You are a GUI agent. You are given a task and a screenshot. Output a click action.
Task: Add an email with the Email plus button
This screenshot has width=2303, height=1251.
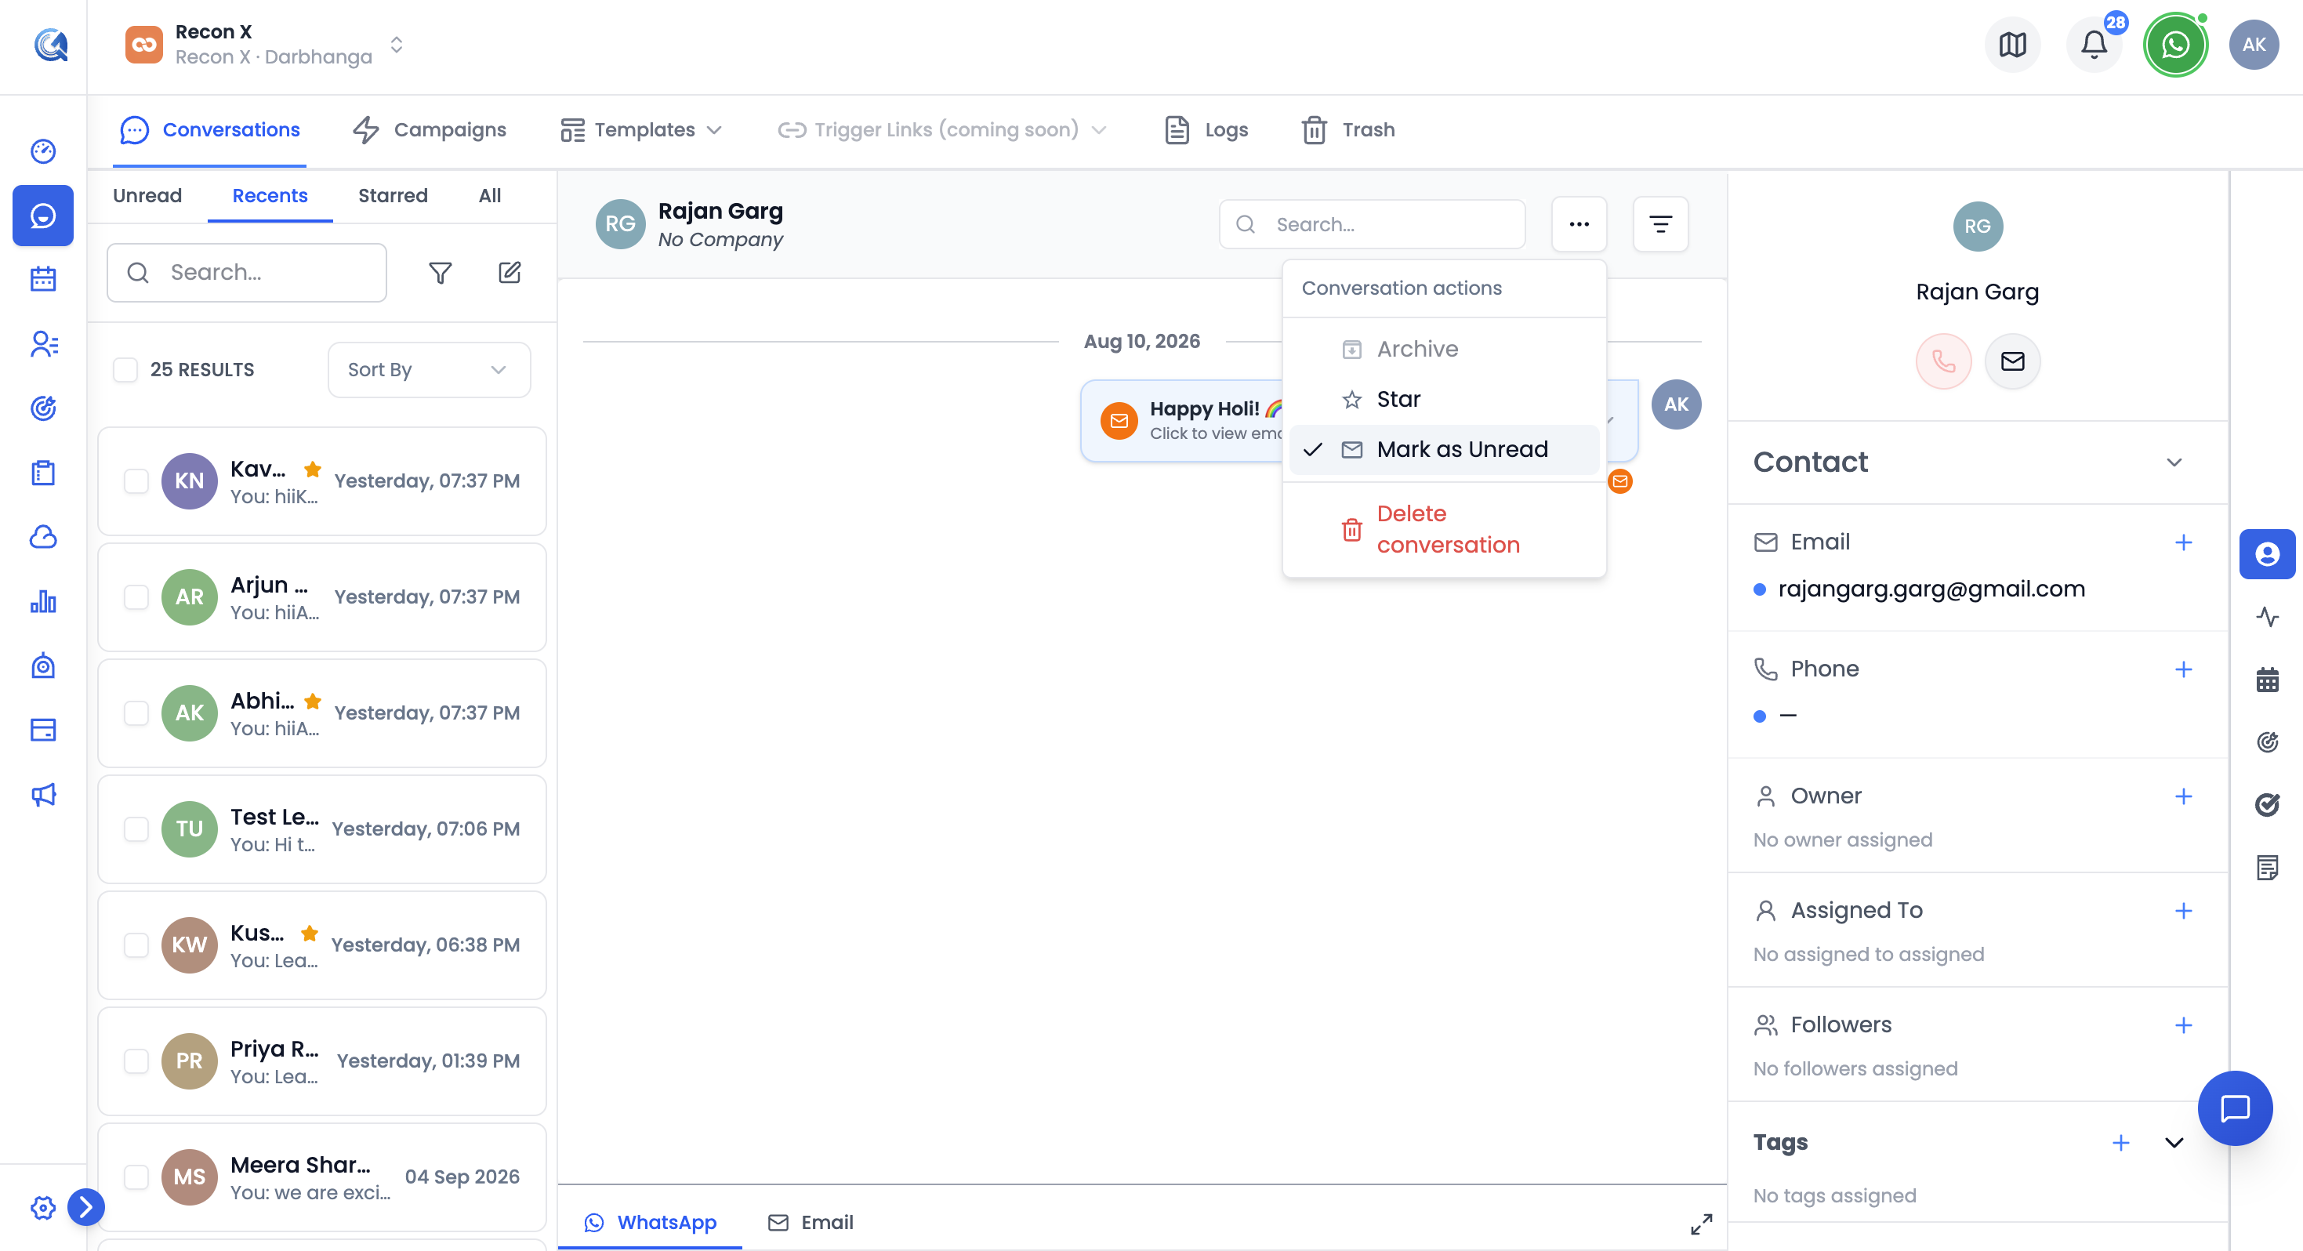point(2182,542)
